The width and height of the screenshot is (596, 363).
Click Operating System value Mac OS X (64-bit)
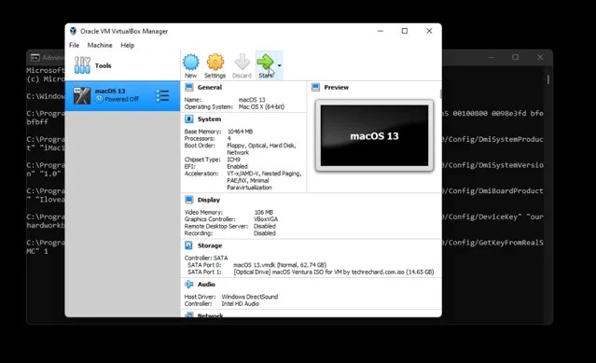261,106
